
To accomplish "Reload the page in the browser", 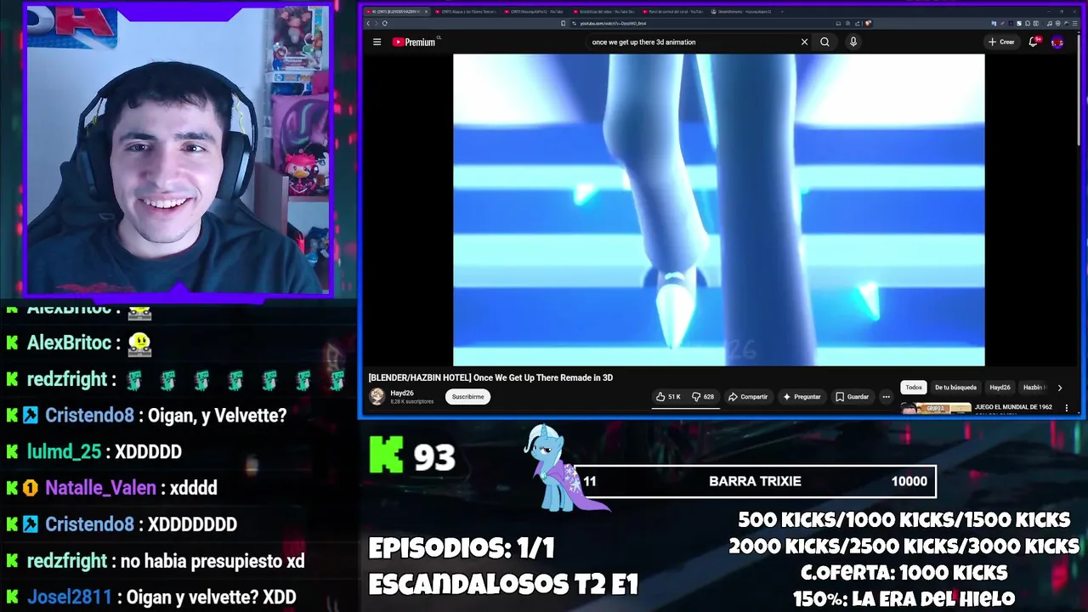I will 385,23.
